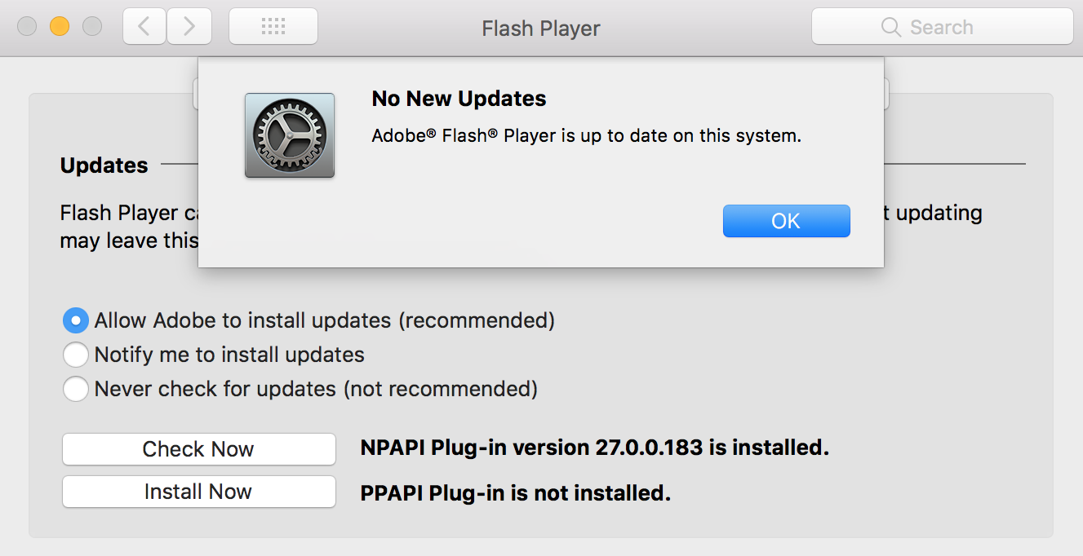Click the Updates section heading
Screen dimensions: 1083x556
(104, 165)
